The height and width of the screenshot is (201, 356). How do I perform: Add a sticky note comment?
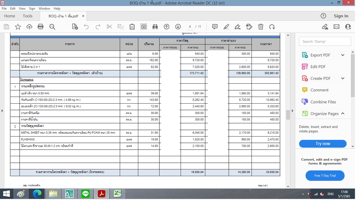(x=215, y=27)
